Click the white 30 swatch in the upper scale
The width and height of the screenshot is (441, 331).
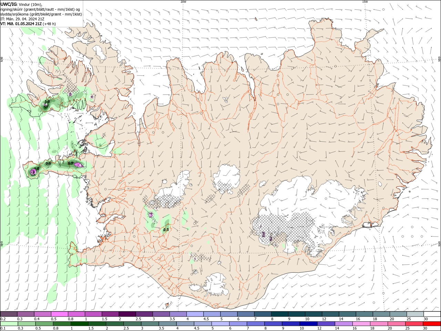(432, 314)
